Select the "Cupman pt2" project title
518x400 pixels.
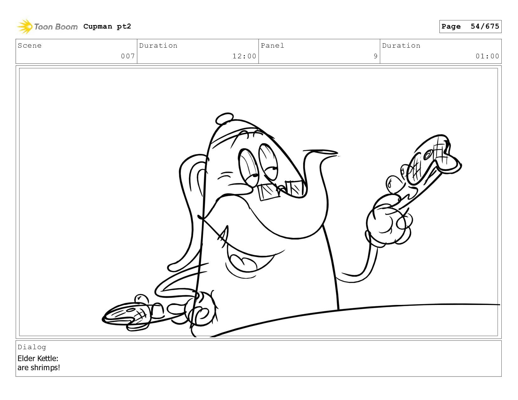[107, 26]
